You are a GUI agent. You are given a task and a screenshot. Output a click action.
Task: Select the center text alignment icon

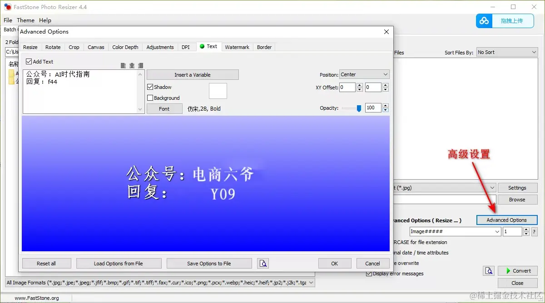point(132,65)
